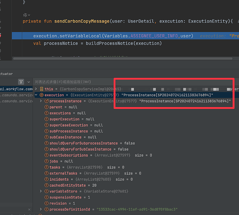The width and height of the screenshot is (239, 215).
Task: Collapse the execution variable node
Action: pyautogui.click(x=36, y=95)
